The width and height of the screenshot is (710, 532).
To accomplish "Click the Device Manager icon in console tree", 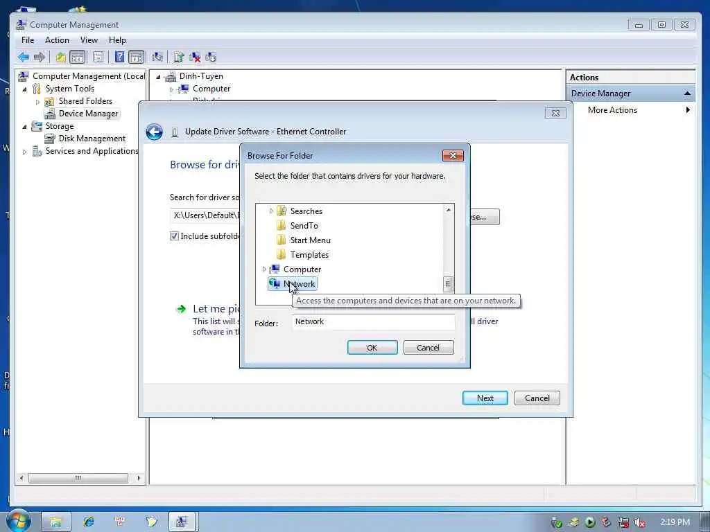I will click(x=50, y=114).
